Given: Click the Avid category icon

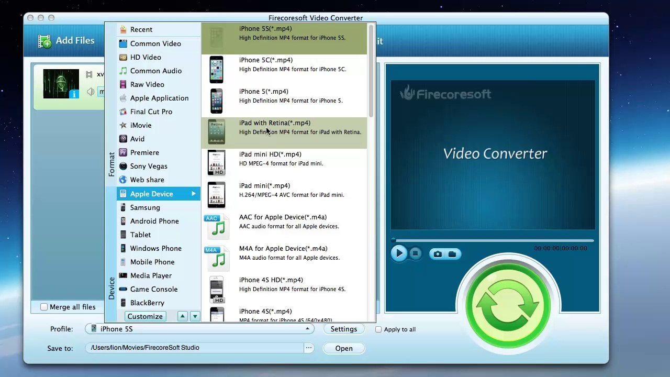Looking at the screenshot, I should point(123,139).
